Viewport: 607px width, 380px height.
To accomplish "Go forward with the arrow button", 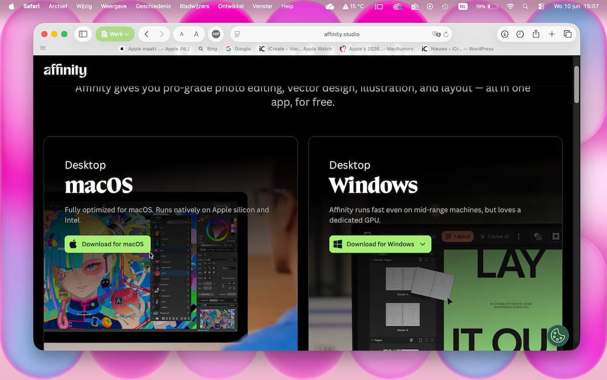I will tap(161, 34).
